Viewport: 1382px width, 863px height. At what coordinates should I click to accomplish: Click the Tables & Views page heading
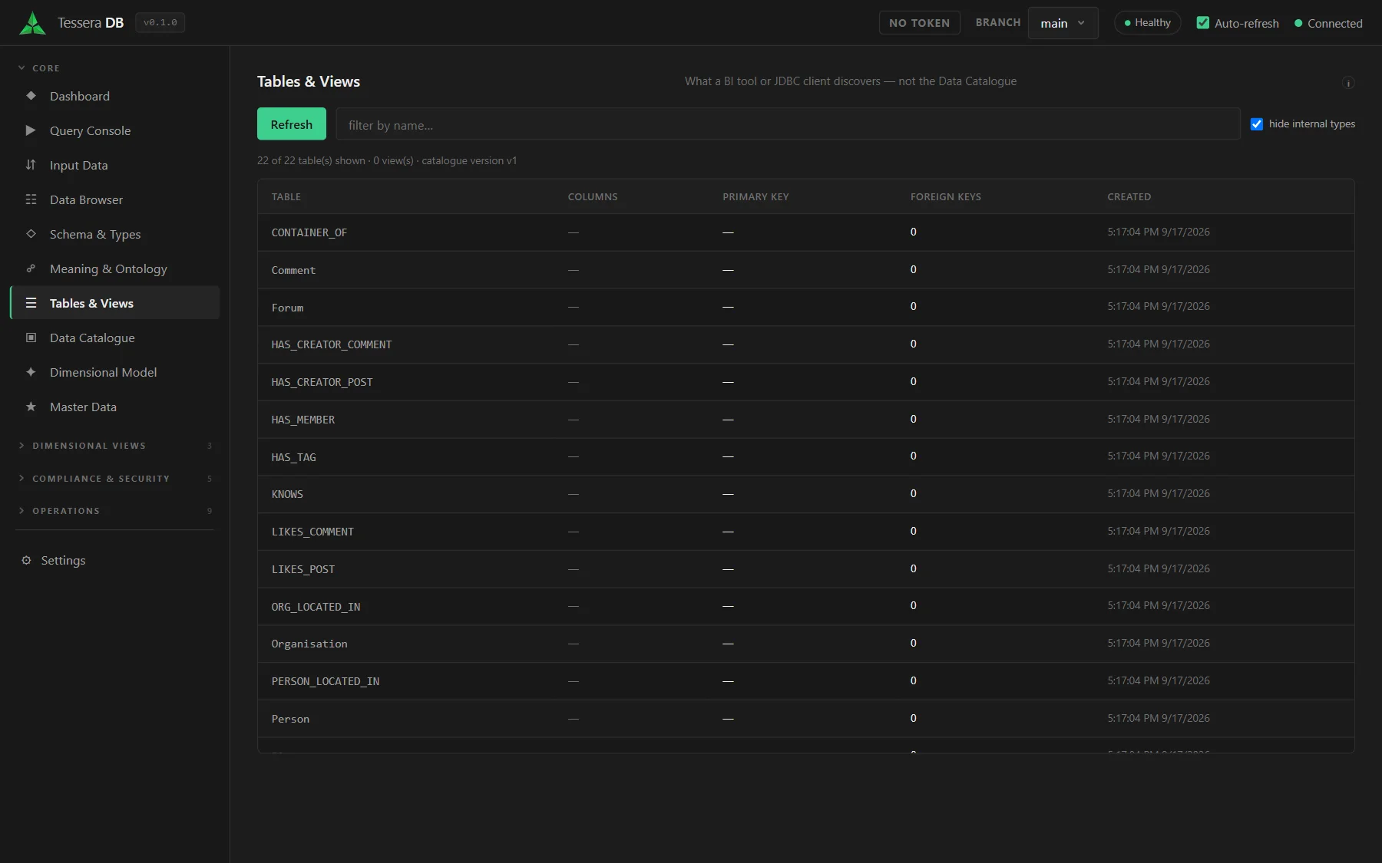tap(309, 81)
